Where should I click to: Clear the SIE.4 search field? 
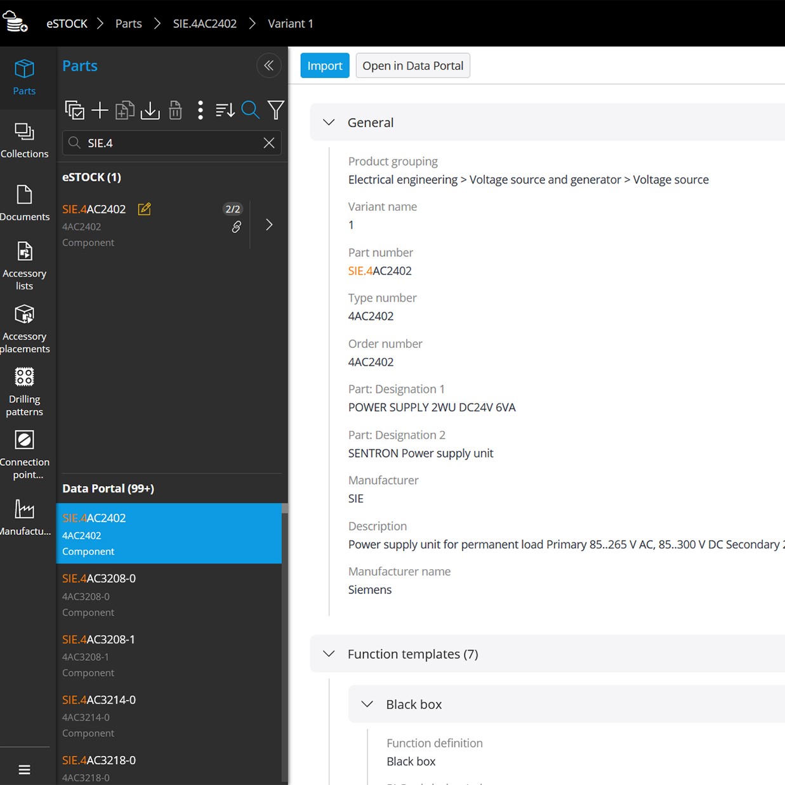tap(268, 143)
